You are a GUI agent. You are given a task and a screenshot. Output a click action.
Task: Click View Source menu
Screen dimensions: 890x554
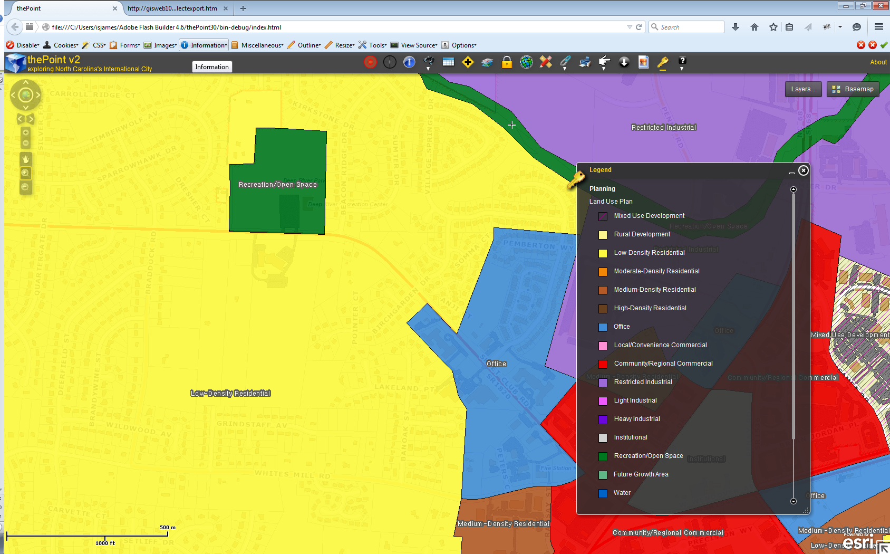[414, 45]
